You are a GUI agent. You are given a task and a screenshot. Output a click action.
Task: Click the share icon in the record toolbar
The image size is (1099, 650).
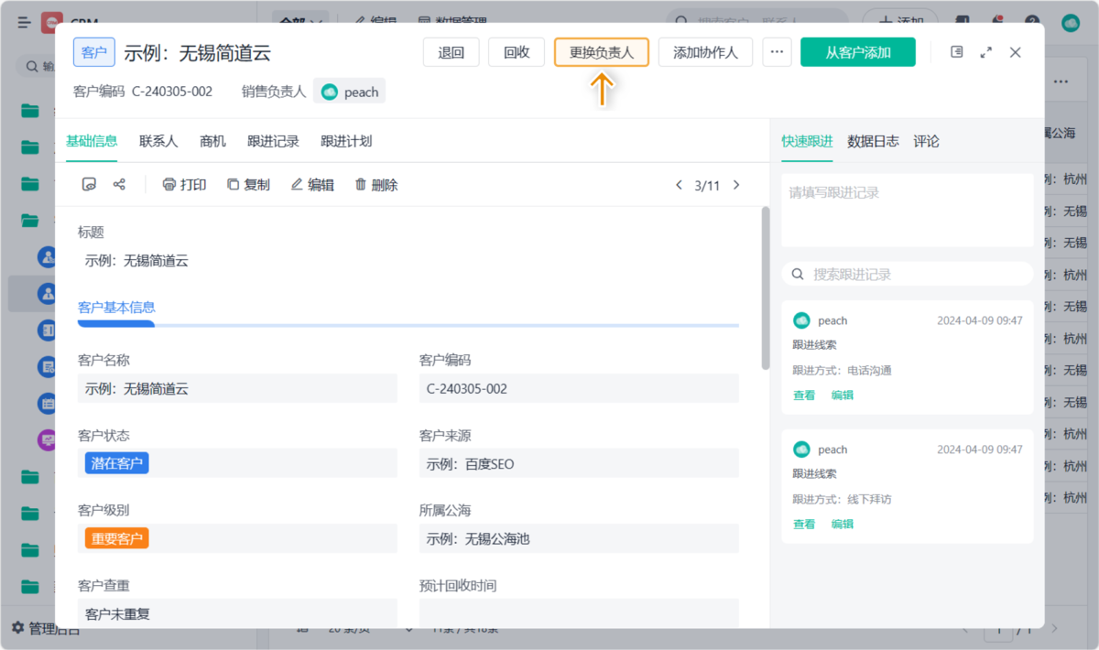119,185
